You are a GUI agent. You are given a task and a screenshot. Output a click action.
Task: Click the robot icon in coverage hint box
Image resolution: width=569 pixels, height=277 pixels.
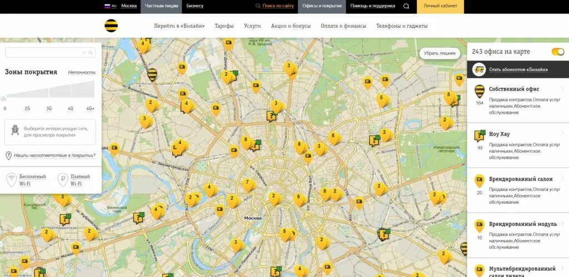(x=15, y=130)
